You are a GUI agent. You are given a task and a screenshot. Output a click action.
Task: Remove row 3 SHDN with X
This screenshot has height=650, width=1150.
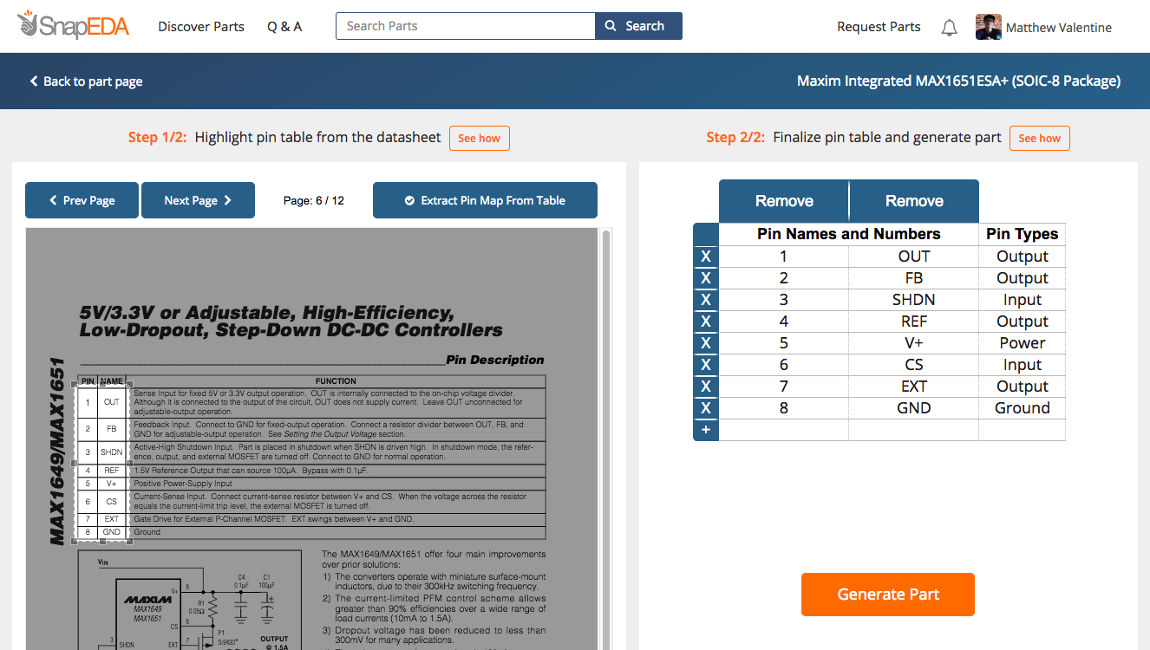[x=706, y=300]
